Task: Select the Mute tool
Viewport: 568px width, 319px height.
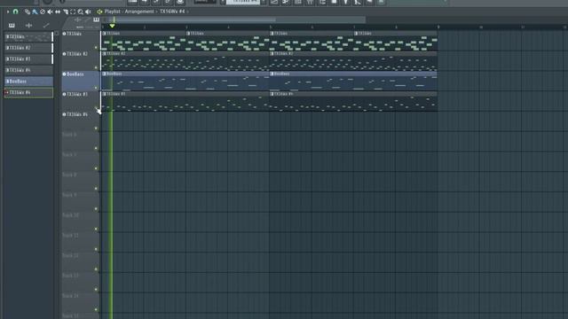Action: [x=50, y=12]
